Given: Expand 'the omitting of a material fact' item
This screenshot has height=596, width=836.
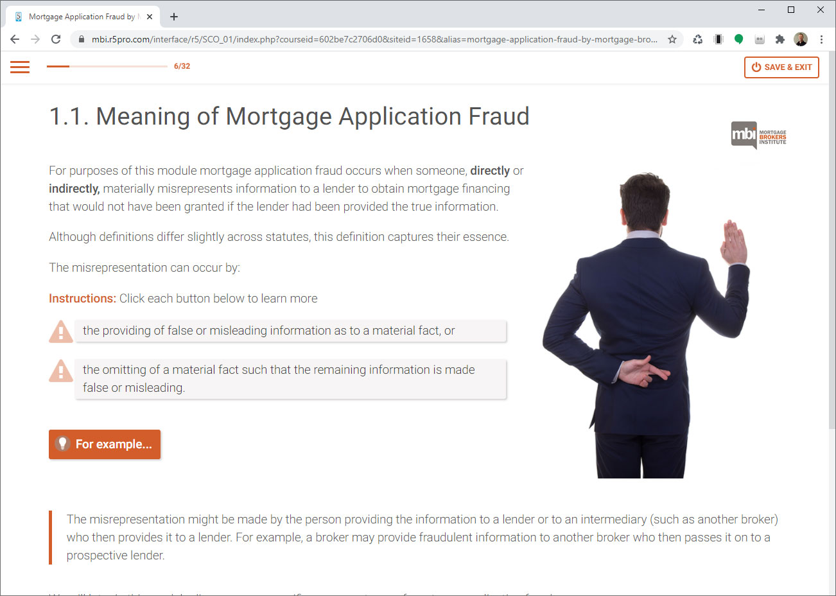Looking at the screenshot, I should [291, 379].
